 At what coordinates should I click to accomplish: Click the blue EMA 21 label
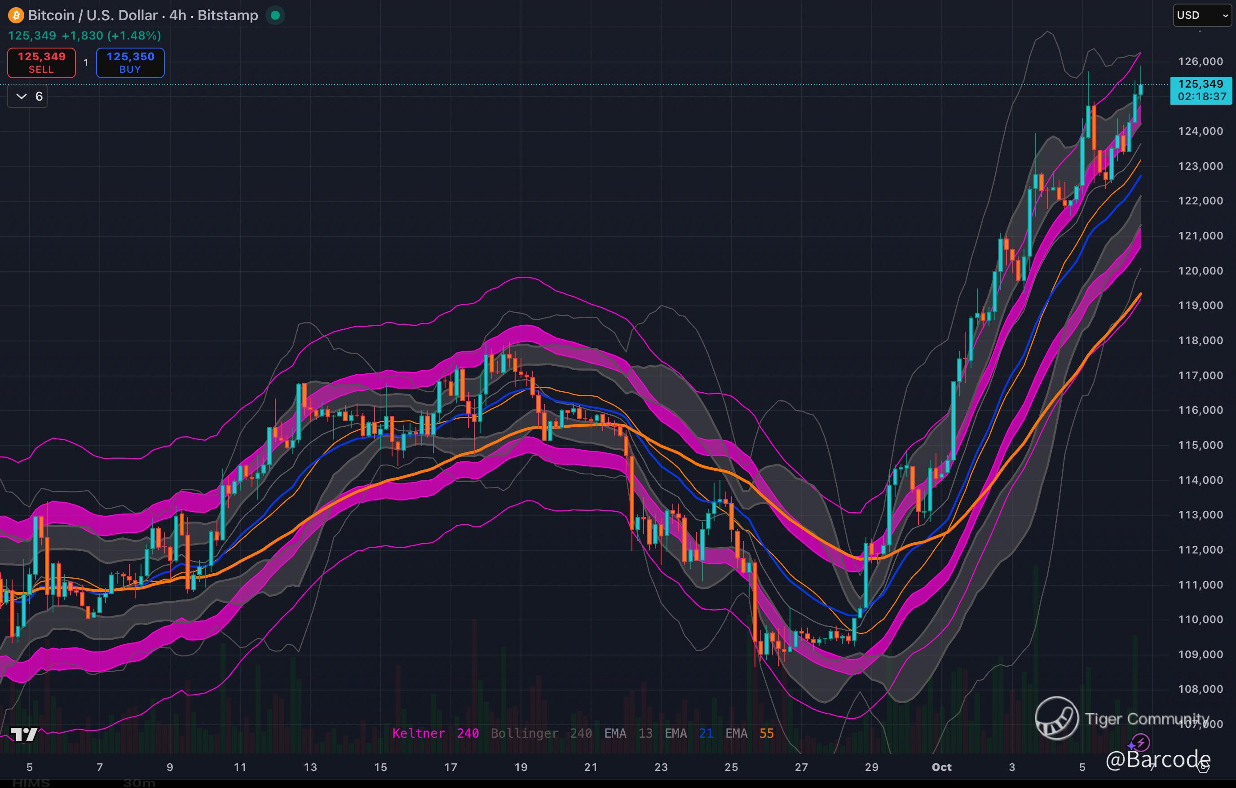[689, 733]
